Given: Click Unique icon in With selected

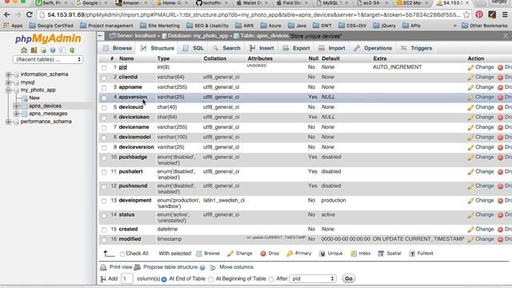Looking at the screenshot, I should click(322, 254).
